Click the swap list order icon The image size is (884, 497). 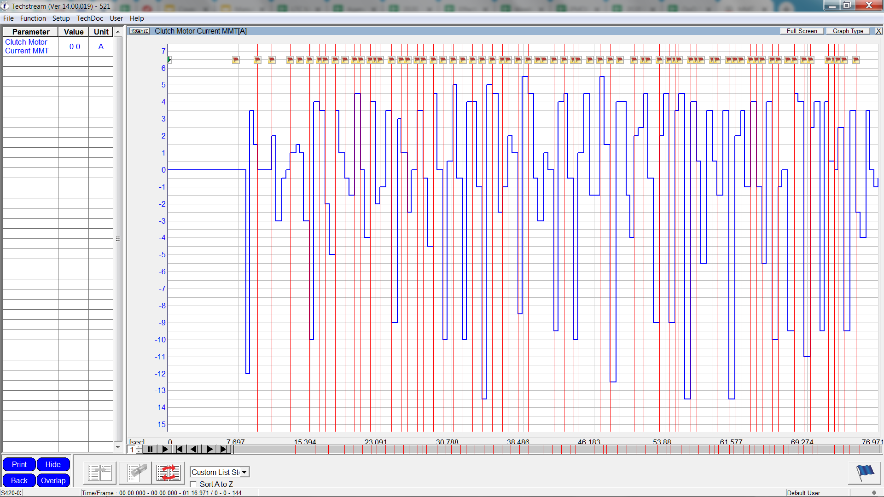click(169, 473)
